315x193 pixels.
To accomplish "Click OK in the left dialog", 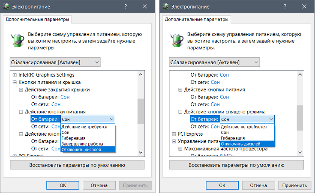I will [63, 185].
